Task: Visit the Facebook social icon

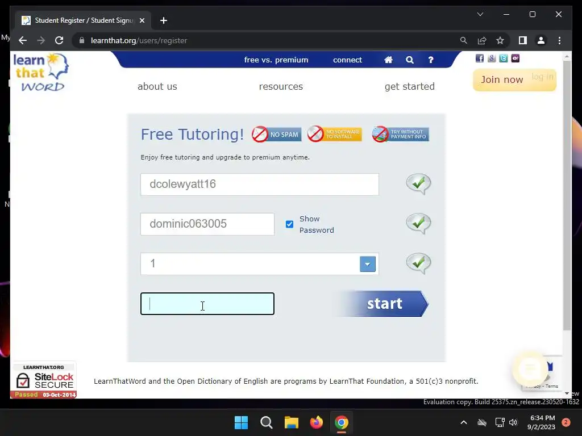Action: pyautogui.click(x=480, y=58)
